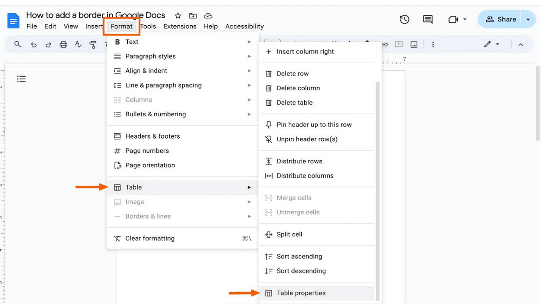
Task: Click the document window vertical scrollbar
Action: [x=538, y=103]
